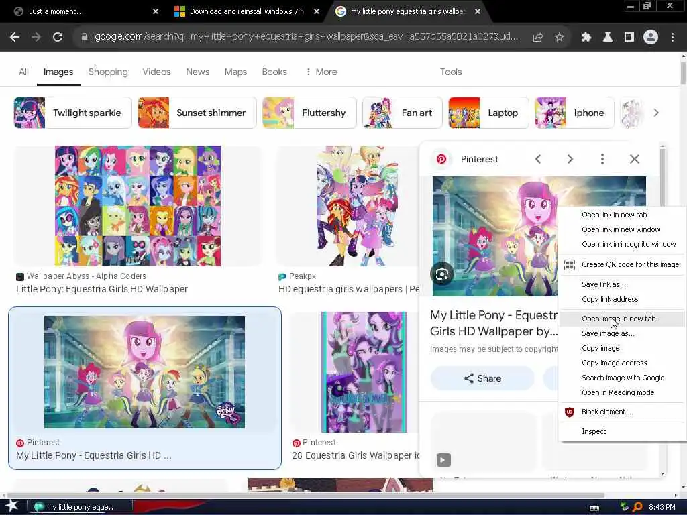Reload the current page

point(58,38)
